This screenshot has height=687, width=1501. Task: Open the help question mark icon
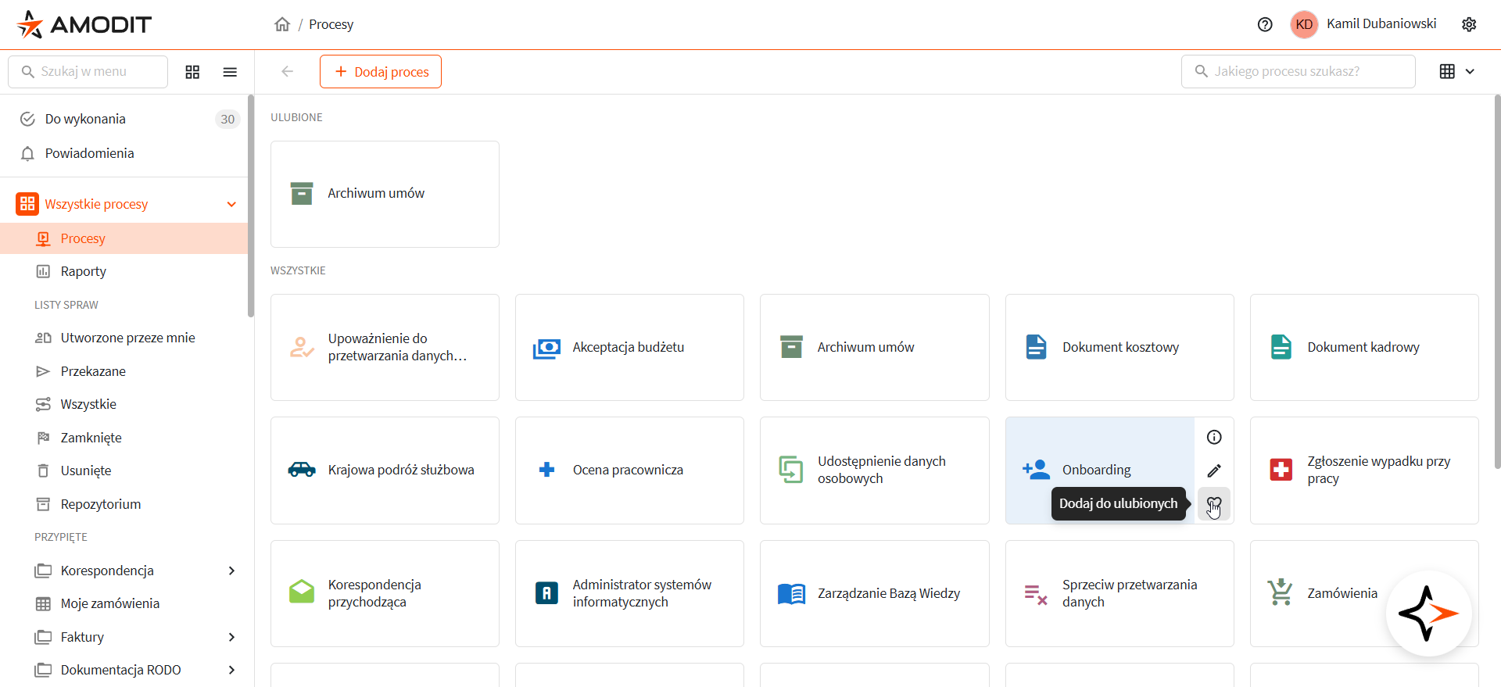1265,24
